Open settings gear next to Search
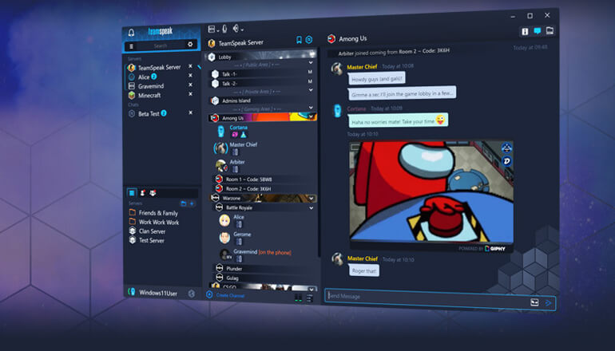615x351 pixels. coord(190,44)
